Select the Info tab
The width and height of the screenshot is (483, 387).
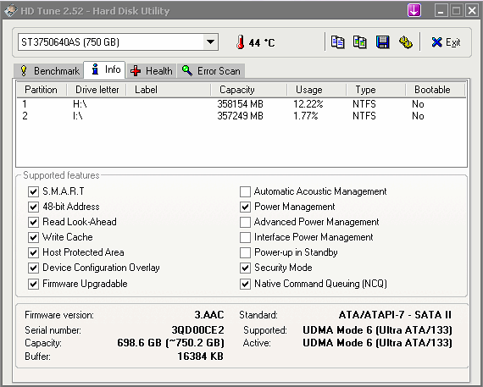[x=105, y=69]
